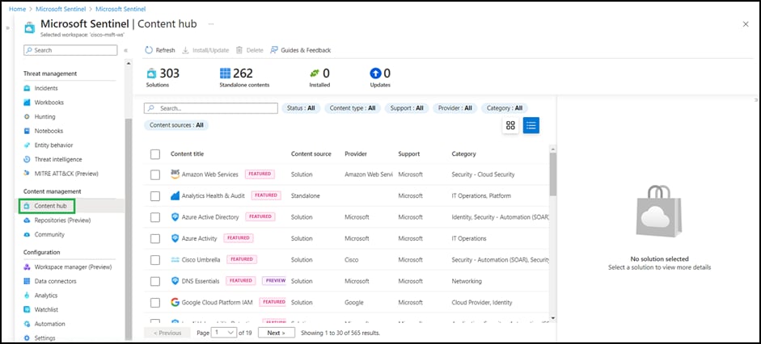This screenshot has width=761, height=344.
Task: Check the Amazon Web Services row checkbox
Action: (x=155, y=174)
